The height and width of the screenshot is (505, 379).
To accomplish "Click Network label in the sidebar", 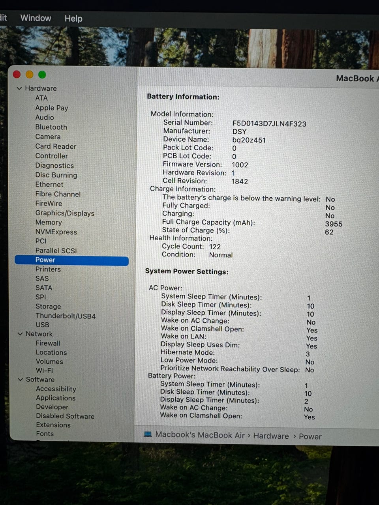I will click(39, 334).
